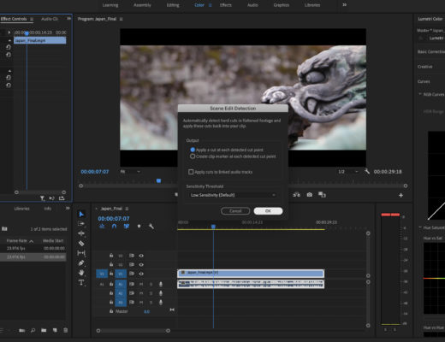Viewport: 445px width, 342px height.
Task: Open Program Monitor settings wrench
Action: pos(367,172)
